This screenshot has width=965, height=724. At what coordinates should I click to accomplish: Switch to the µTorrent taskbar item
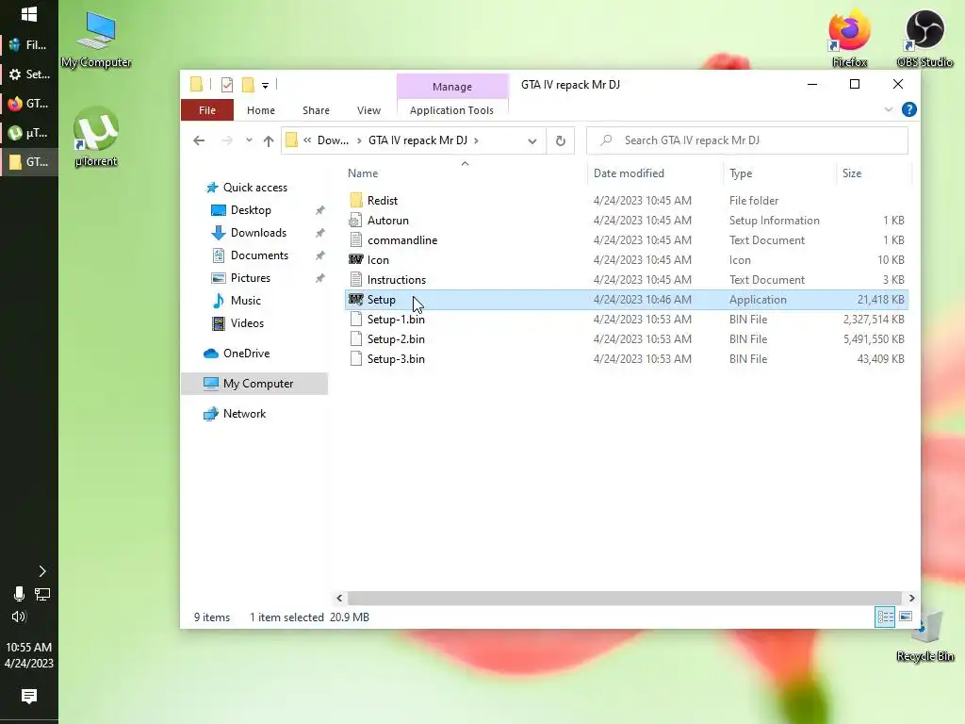pos(29,132)
